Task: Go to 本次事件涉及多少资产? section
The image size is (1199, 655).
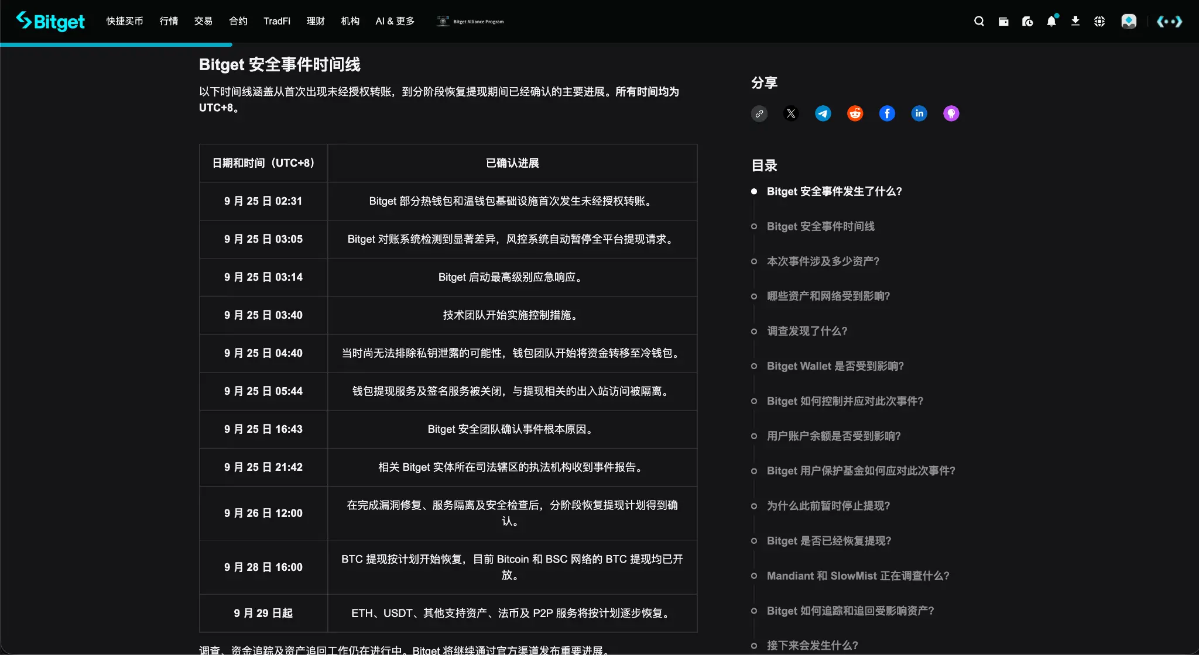Action: (823, 261)
